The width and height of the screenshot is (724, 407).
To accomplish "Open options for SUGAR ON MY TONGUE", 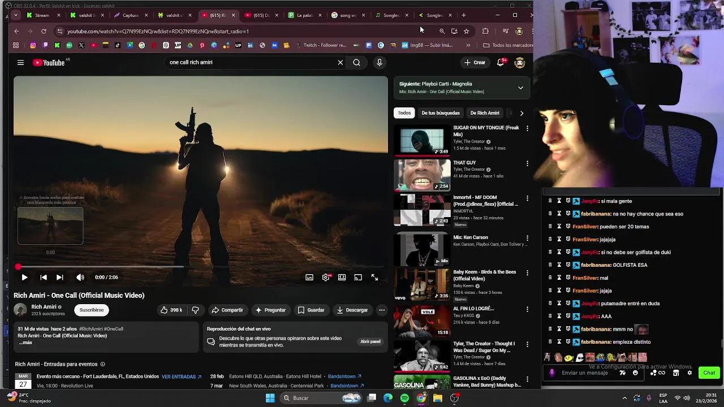I will click(527, 129).
